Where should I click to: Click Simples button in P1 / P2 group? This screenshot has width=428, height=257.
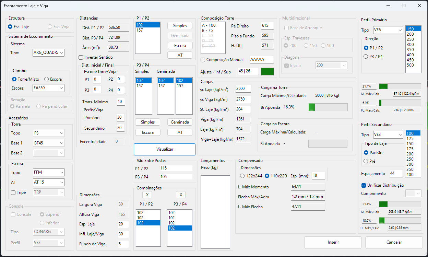[180, 26]
